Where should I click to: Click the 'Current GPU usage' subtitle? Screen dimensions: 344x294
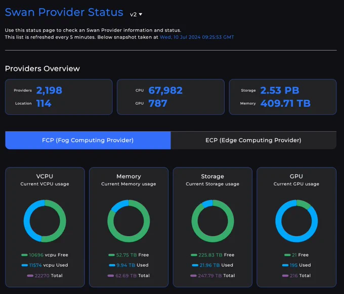tap(296, 184)
